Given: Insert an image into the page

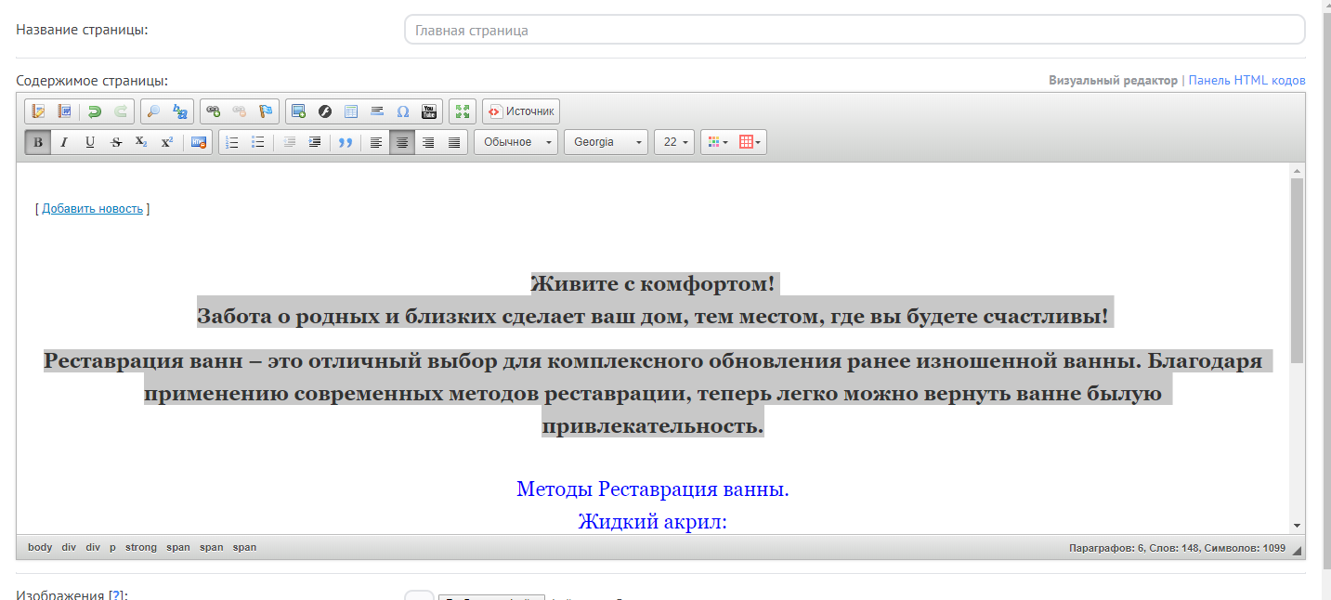Looking at the screenshot, I should (298, 111).
